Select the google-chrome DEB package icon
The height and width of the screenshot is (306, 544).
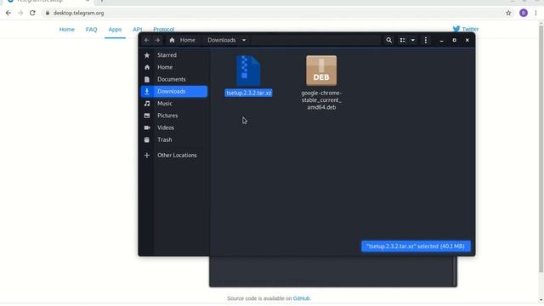pos(321,71)
